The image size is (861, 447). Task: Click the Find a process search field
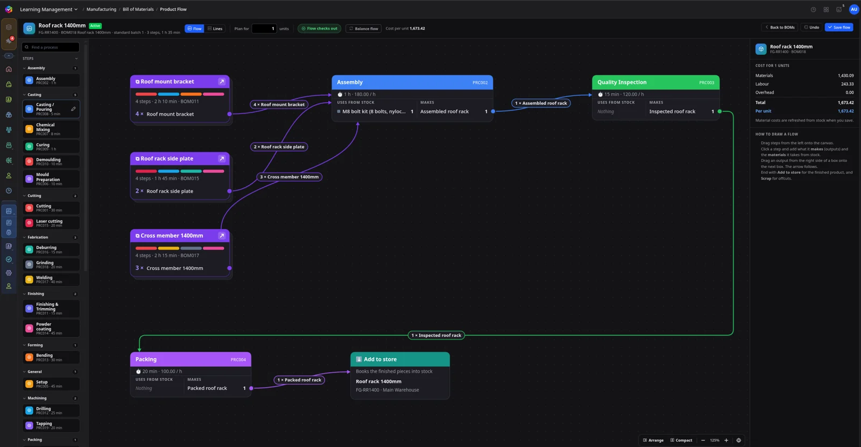point(51,47)
